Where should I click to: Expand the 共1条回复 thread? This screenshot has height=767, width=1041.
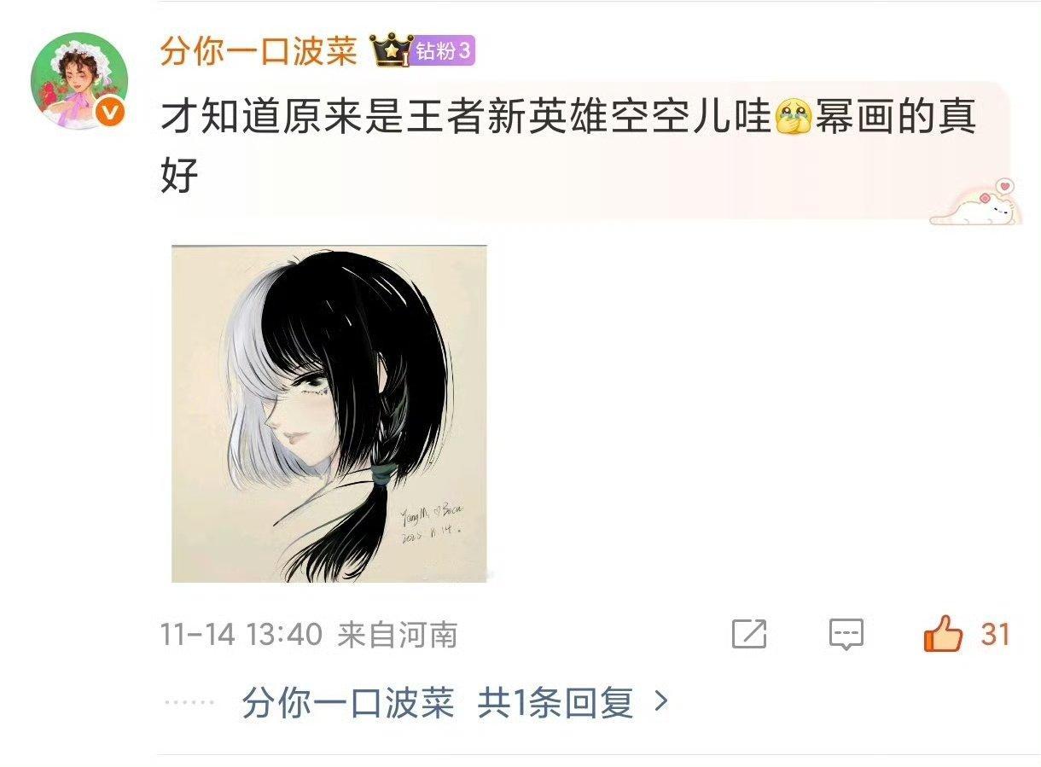pyautogui.click(x=555, y=703)
